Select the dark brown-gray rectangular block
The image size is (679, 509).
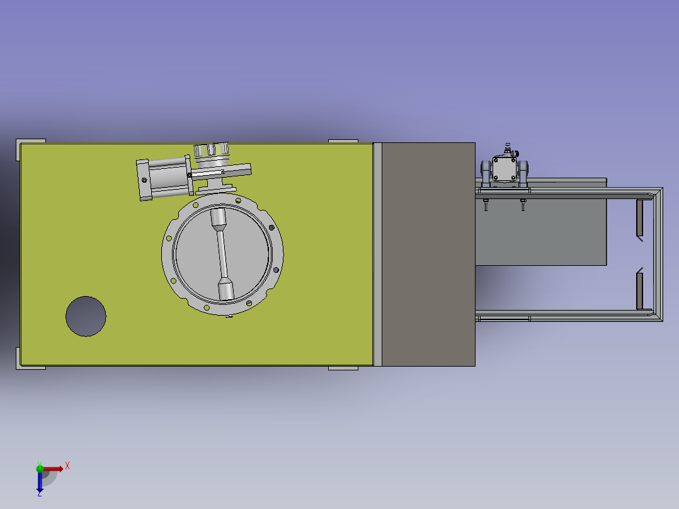(428, 254)
